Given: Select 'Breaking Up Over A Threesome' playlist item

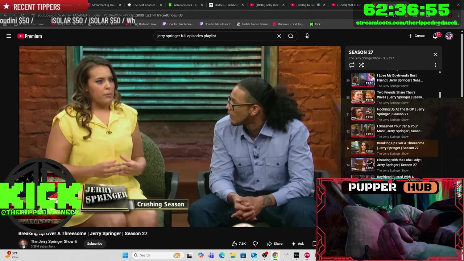Looking at the screenshot, I should point(393,148).
